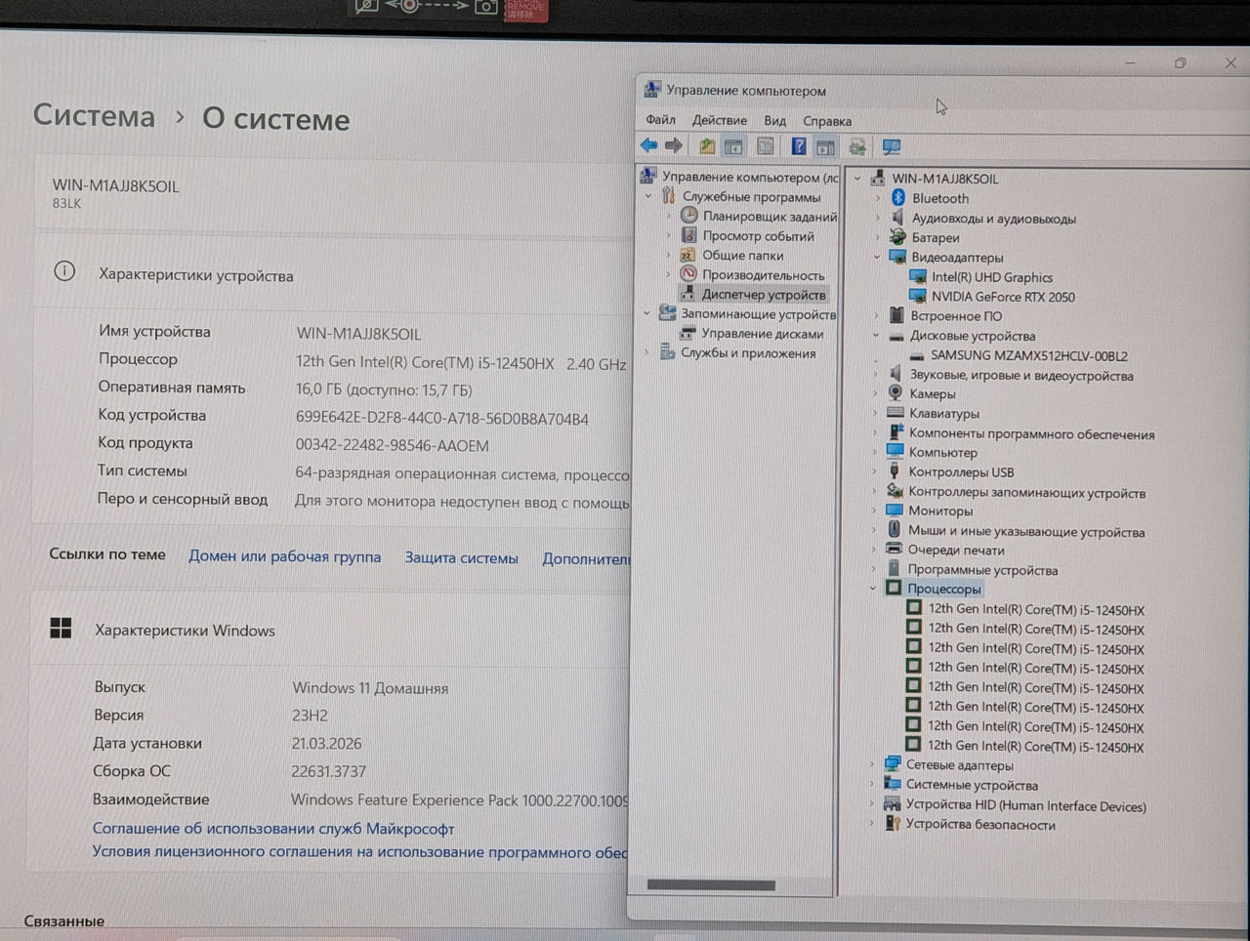The image size is (1250, 941).
Task: Click the Контроллеры USB plug icon
Action: pos(895,471)
